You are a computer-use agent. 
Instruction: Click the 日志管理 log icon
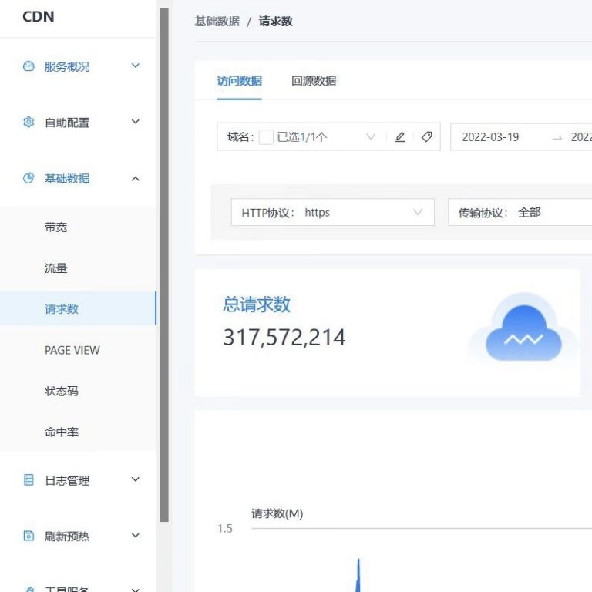pyautogui.click(x=29, y=480)
